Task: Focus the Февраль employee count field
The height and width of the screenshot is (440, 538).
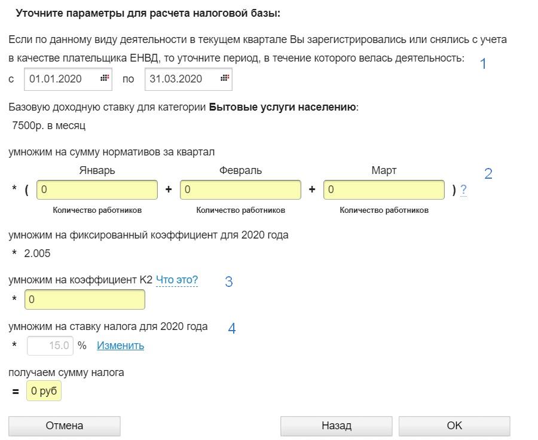Action: (240, 190)
